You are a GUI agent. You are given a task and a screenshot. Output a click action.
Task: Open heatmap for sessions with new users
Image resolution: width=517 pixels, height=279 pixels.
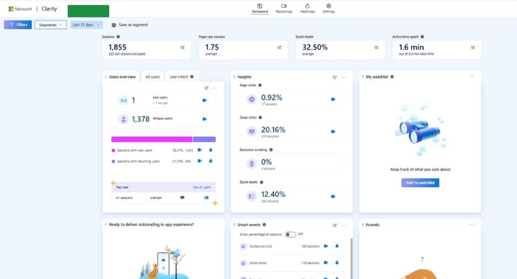coord(210,150)
